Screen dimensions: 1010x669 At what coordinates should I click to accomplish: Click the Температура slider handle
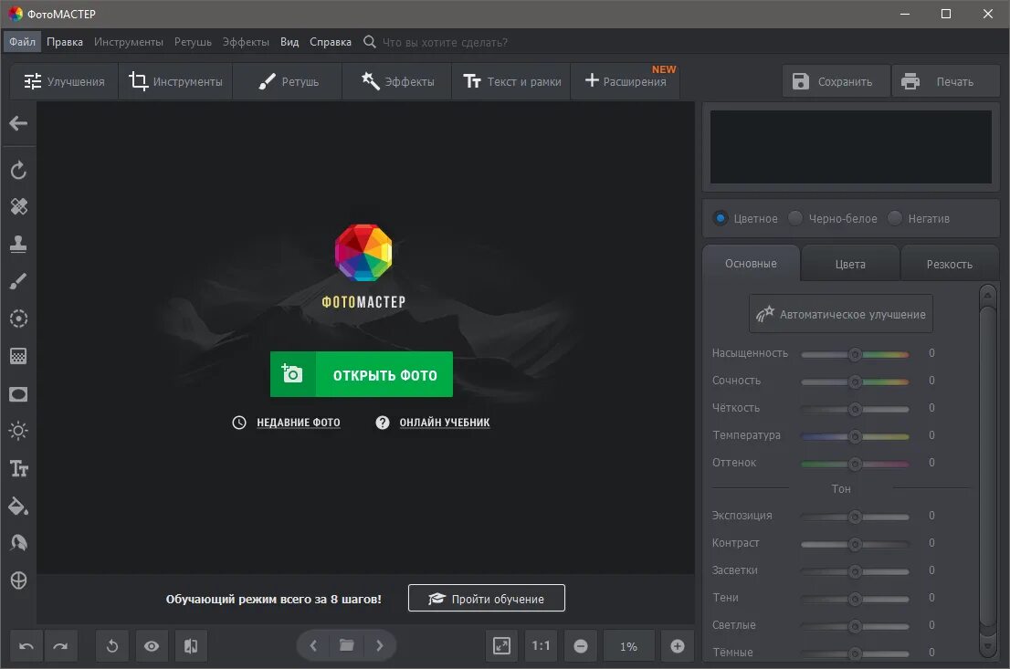855,436
